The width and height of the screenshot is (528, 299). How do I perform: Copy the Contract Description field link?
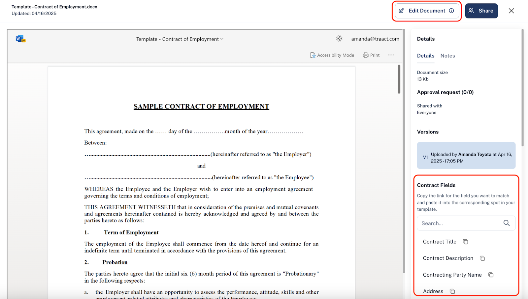[x=482, y=258]
